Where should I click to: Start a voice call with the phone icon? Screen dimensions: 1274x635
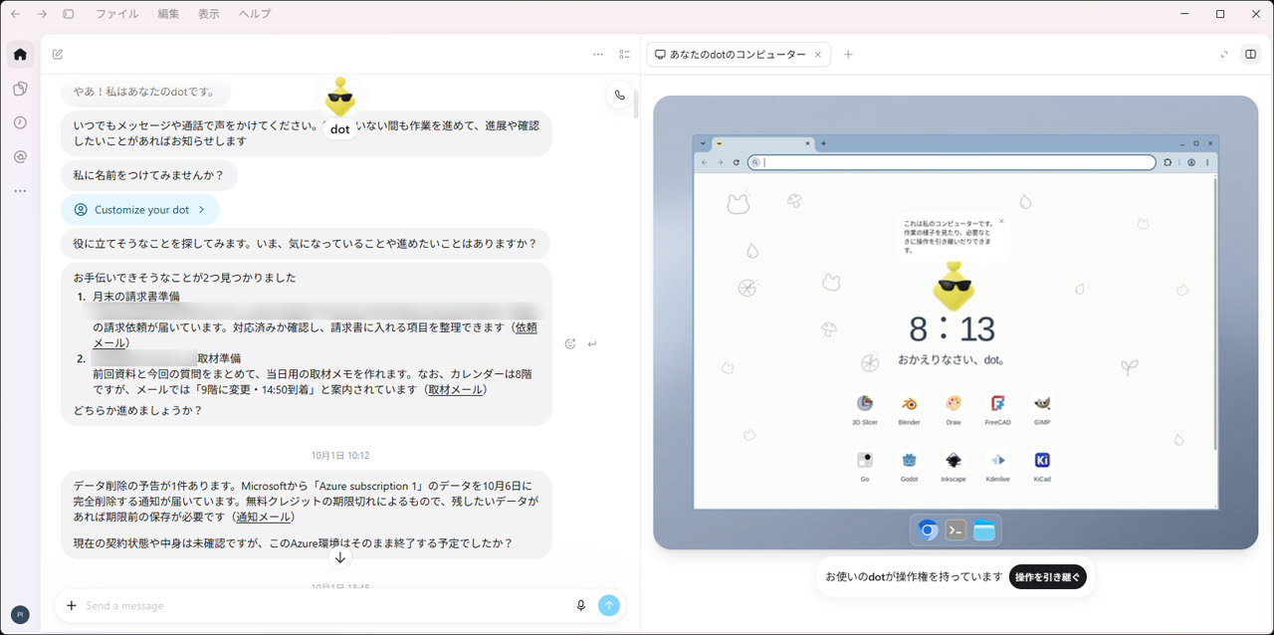(x=620, y=95)
